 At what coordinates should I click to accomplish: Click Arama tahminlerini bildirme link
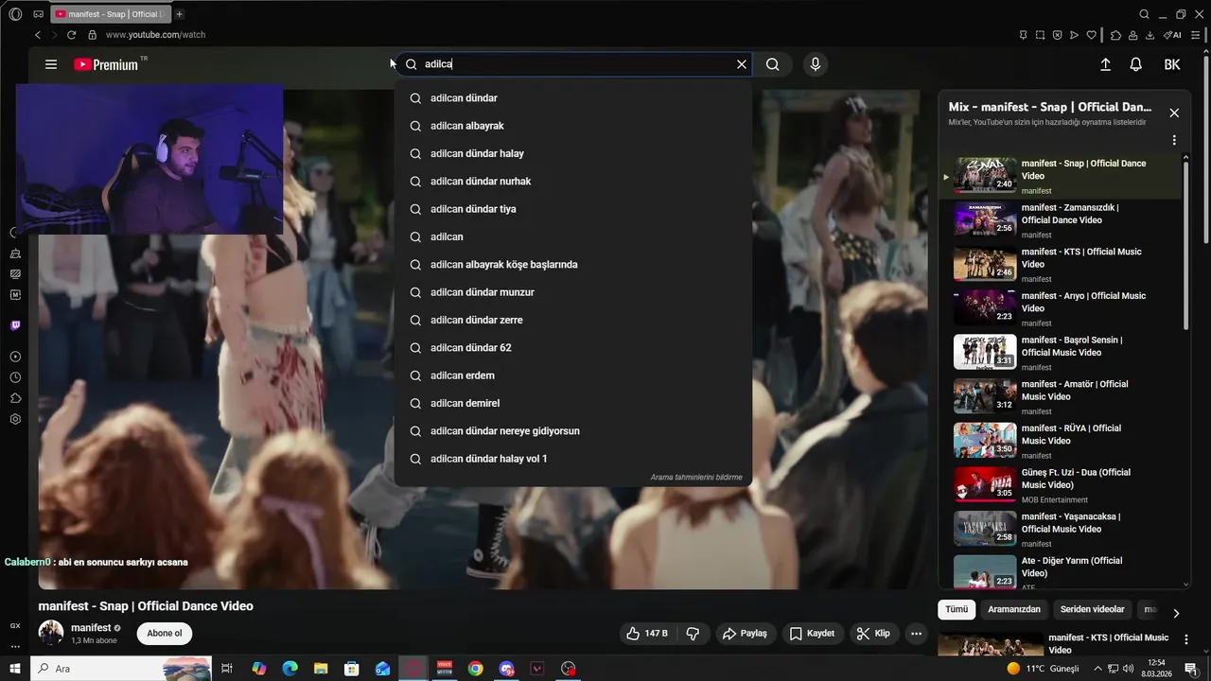click(x=696, y=478)
